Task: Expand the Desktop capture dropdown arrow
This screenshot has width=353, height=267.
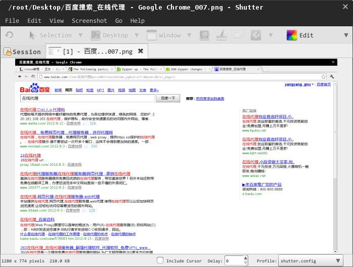Action: [137, 35]
